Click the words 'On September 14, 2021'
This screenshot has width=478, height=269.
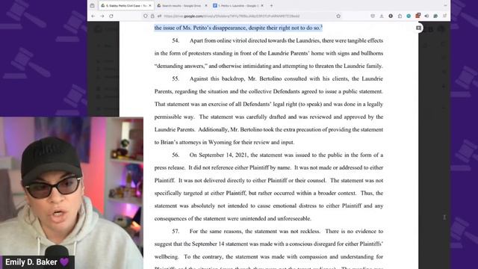(x=219, y=155)
